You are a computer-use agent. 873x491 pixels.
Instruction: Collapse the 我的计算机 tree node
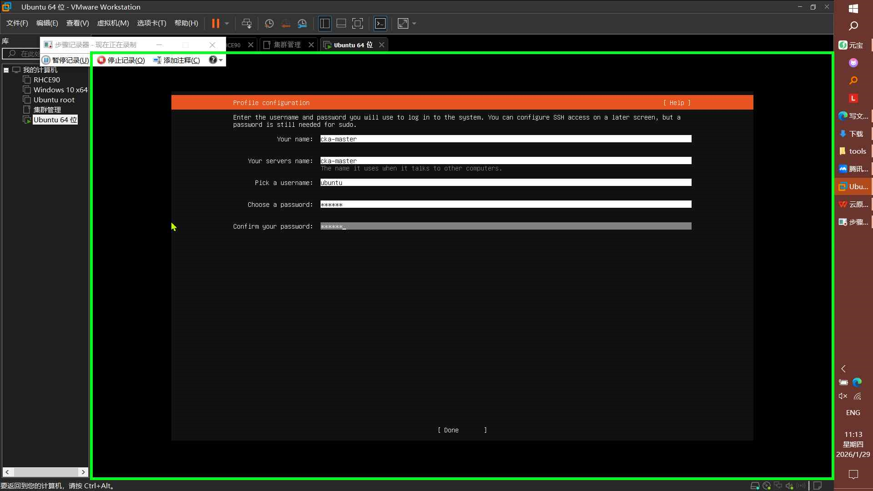(x=6, y=70)
